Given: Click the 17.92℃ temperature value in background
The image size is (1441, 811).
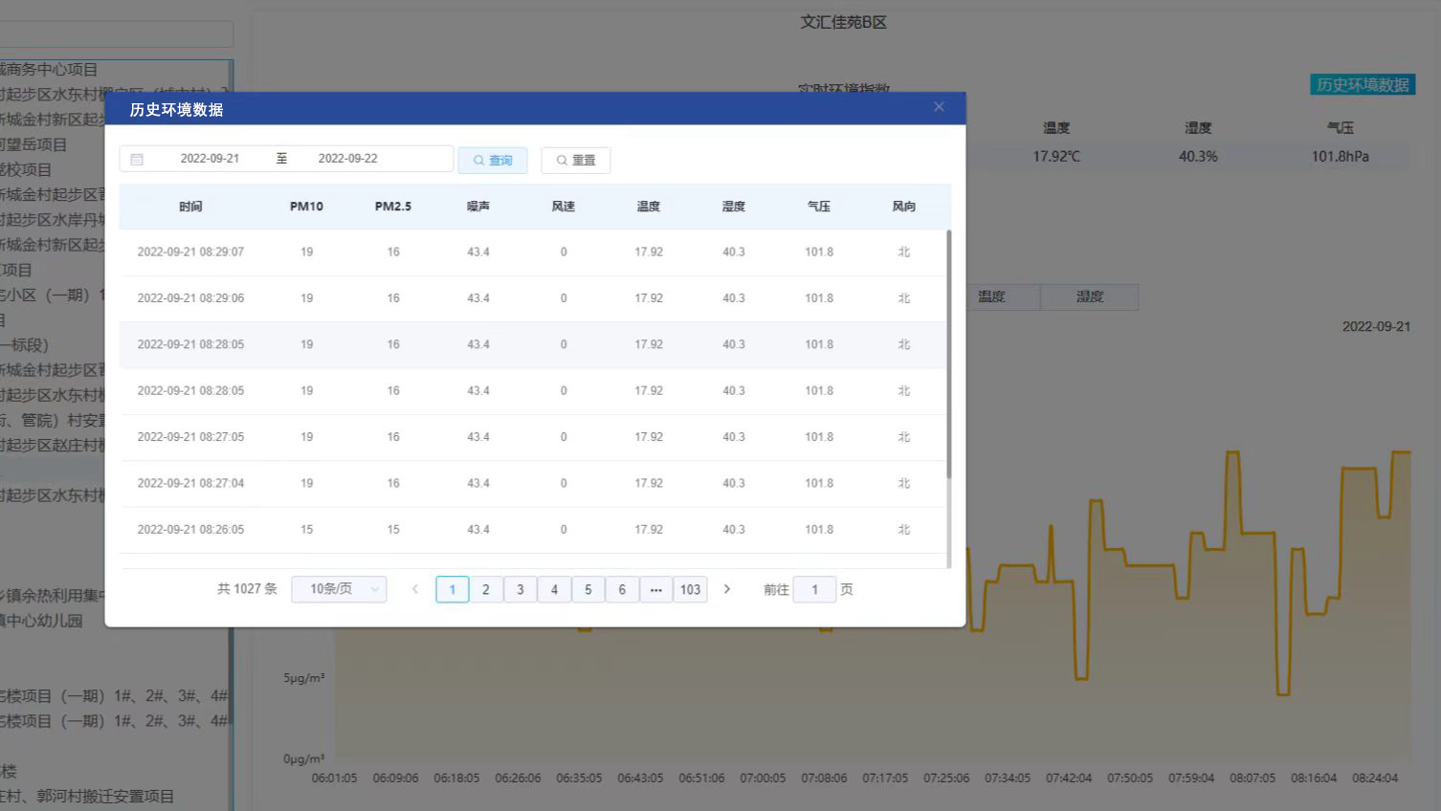Looking at the screenshot, I should coord(1056,156).
